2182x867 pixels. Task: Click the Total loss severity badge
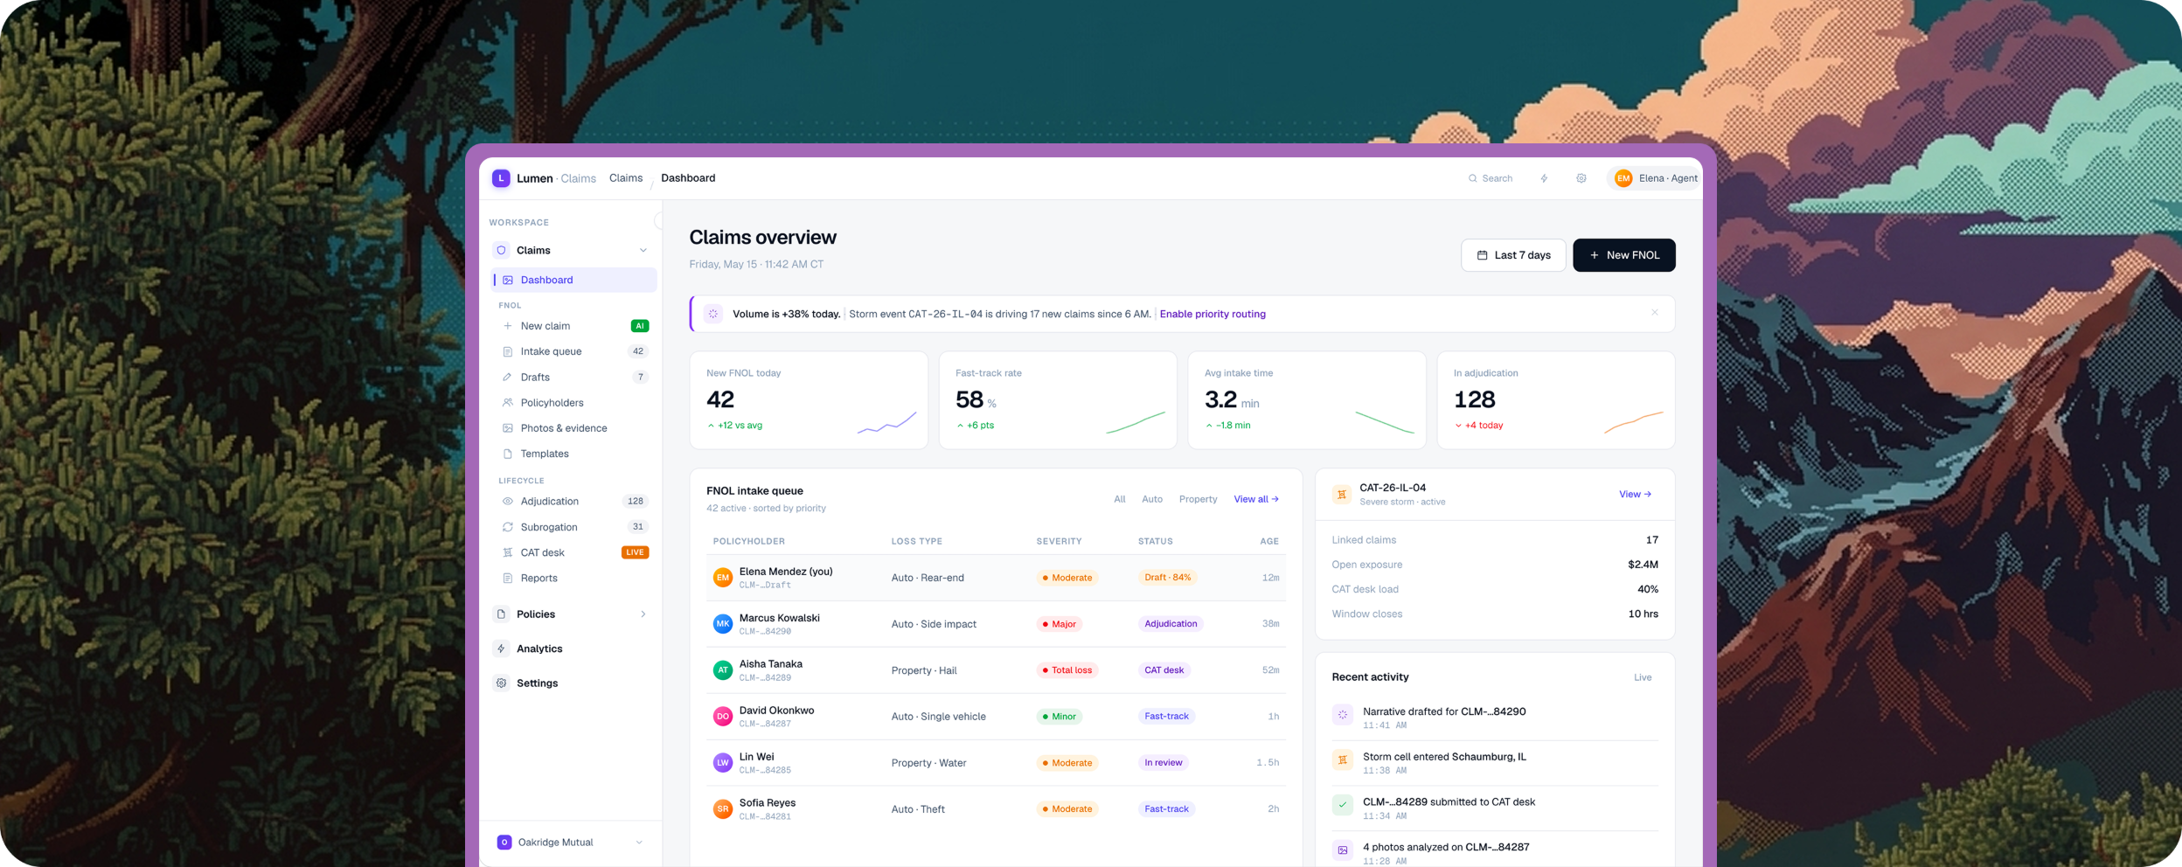click(1067, 670)
